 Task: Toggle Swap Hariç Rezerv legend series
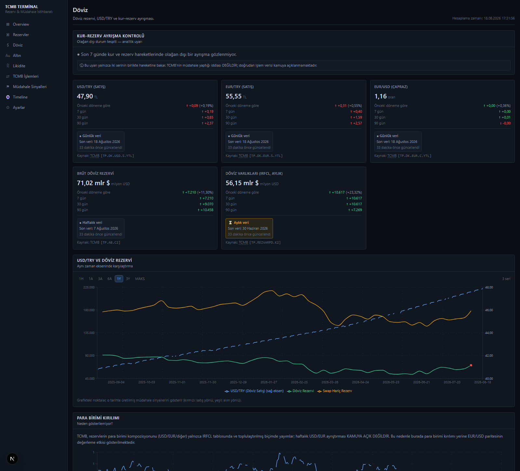tap(335, 391)
